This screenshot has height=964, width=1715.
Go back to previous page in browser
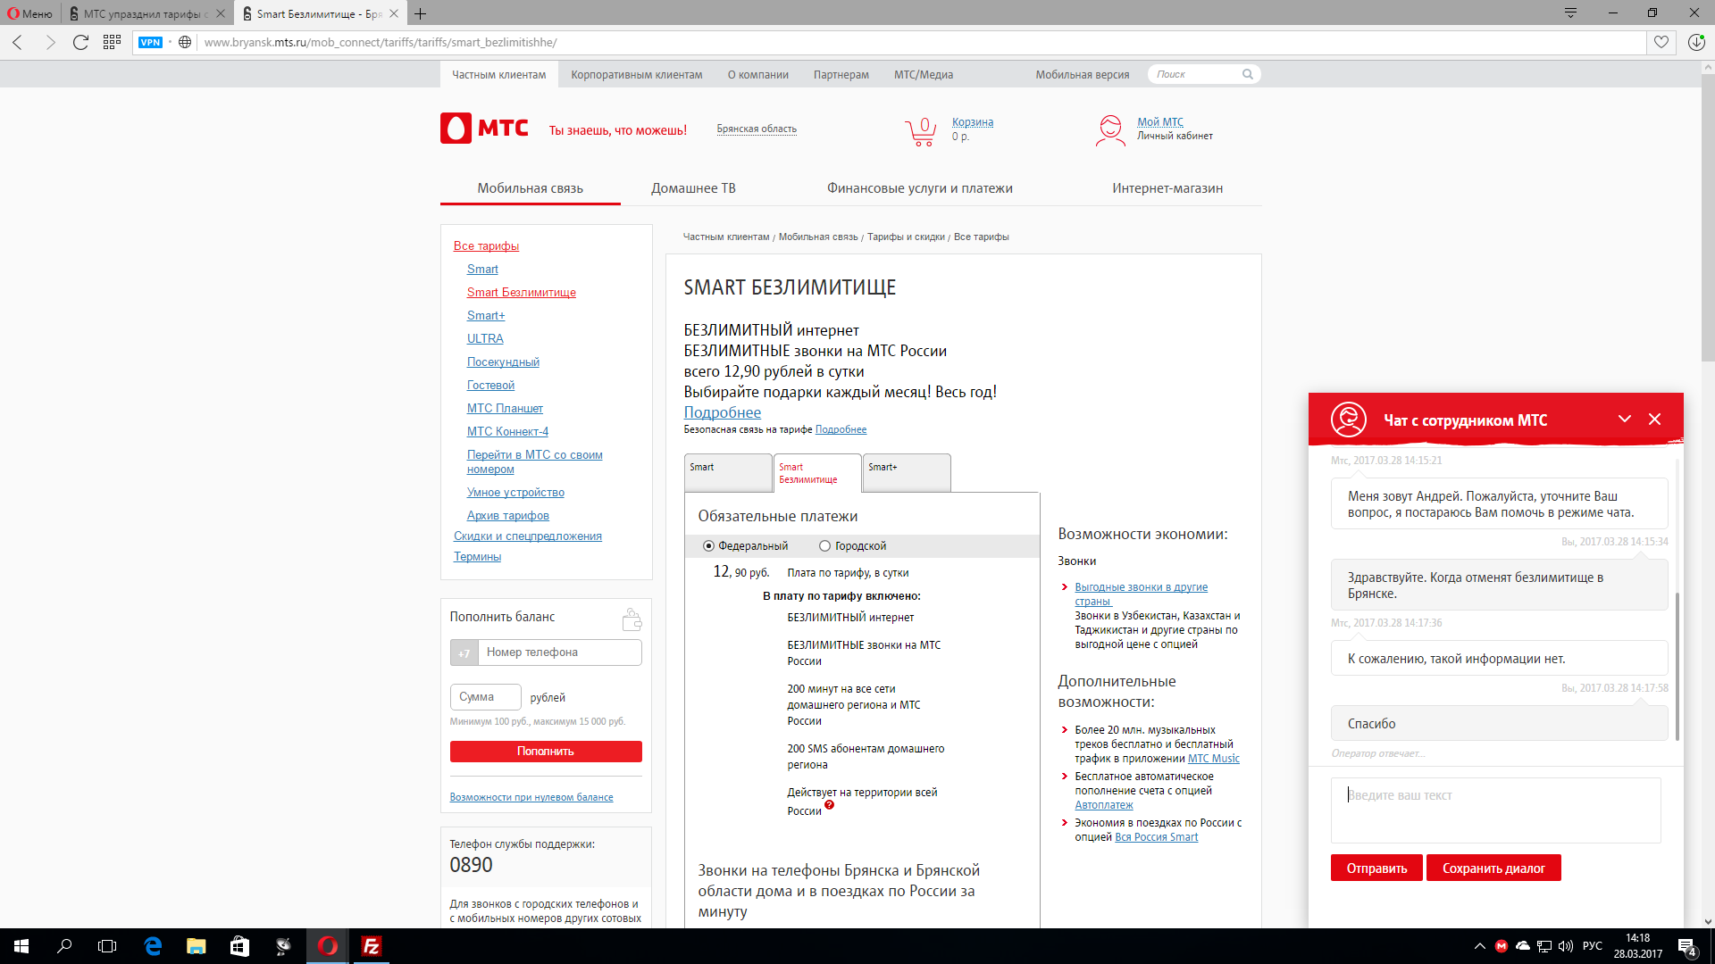coord(18,42)
